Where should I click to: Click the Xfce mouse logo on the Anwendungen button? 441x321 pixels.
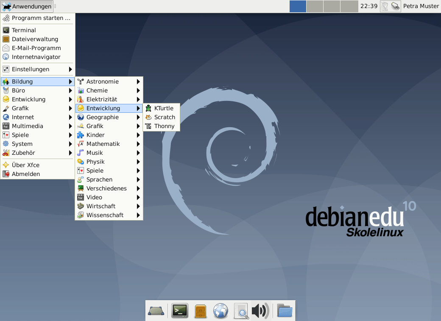tap(6, 6)
